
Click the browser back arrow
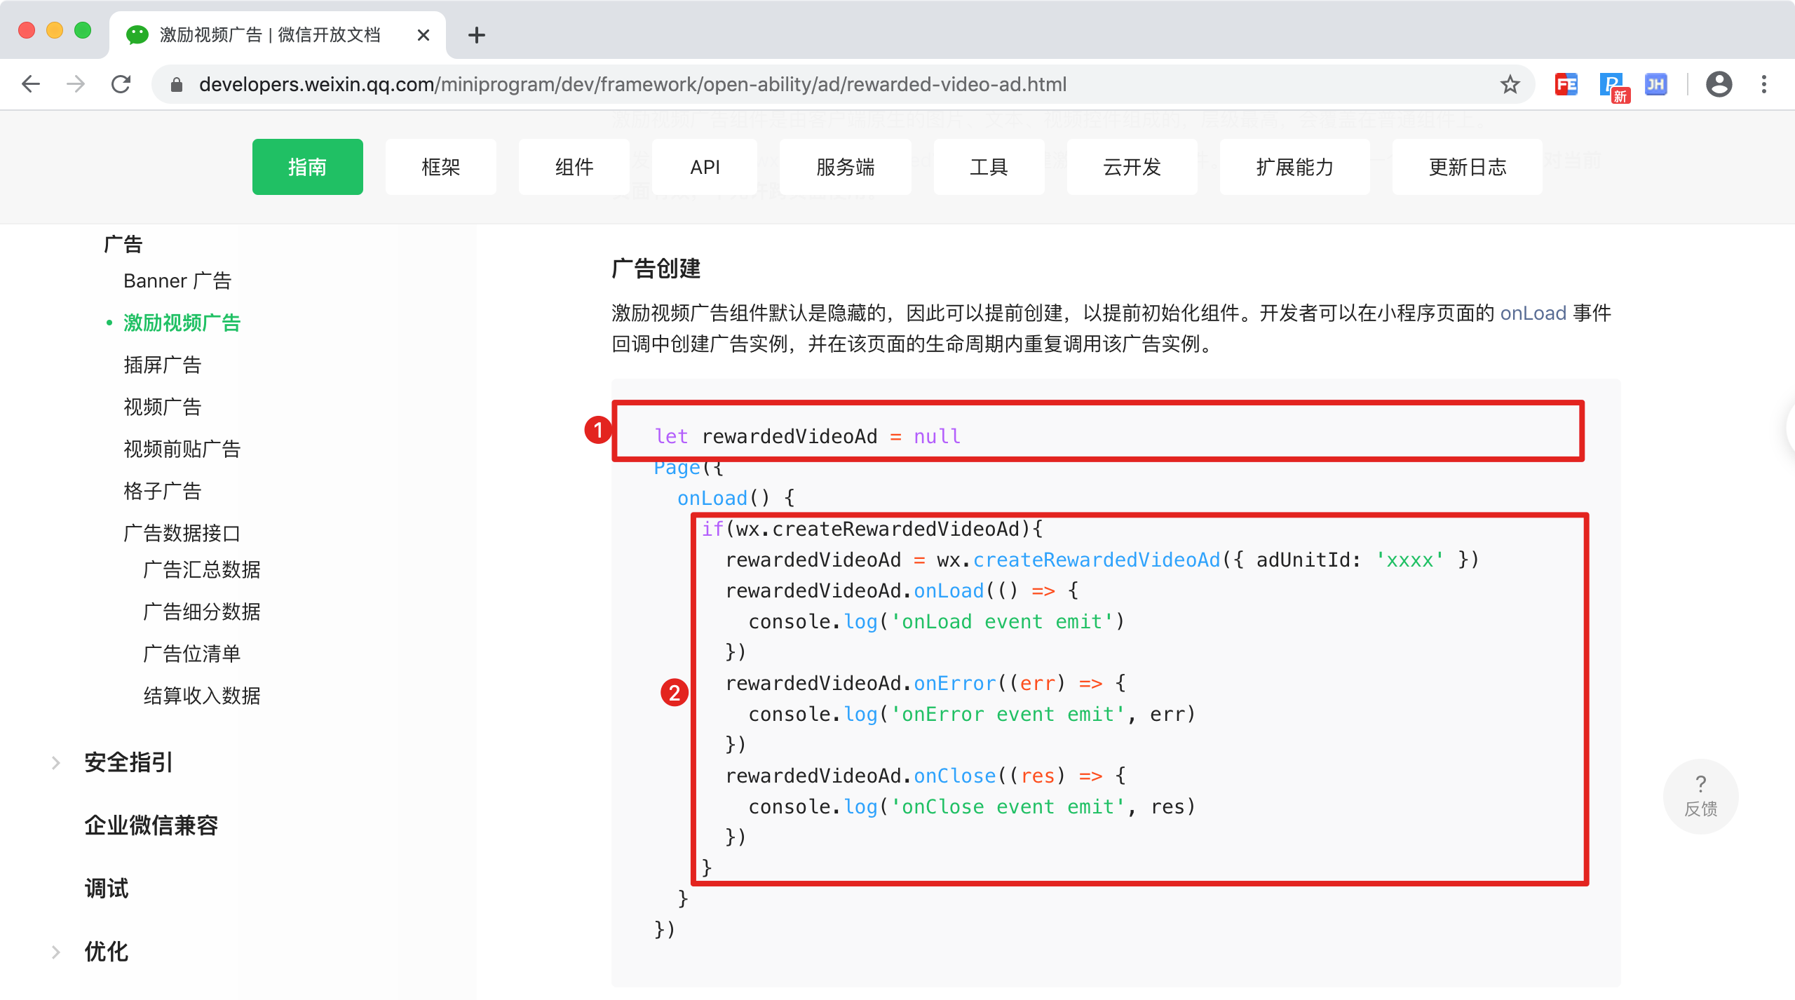coord(31,84)
